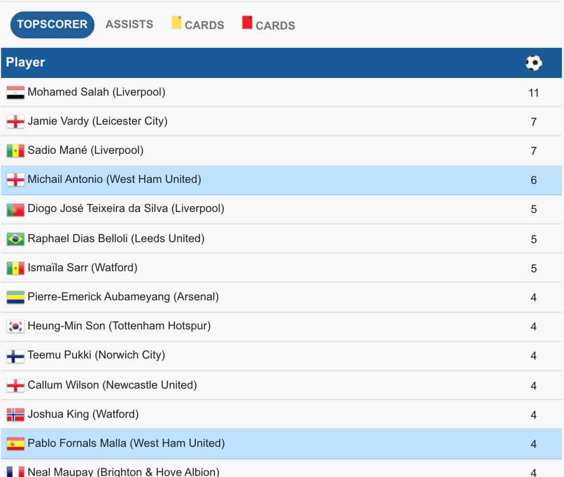Select Teemu Pukki (Norwich City) name
The image size is (564, 477).
coord(97,355)
